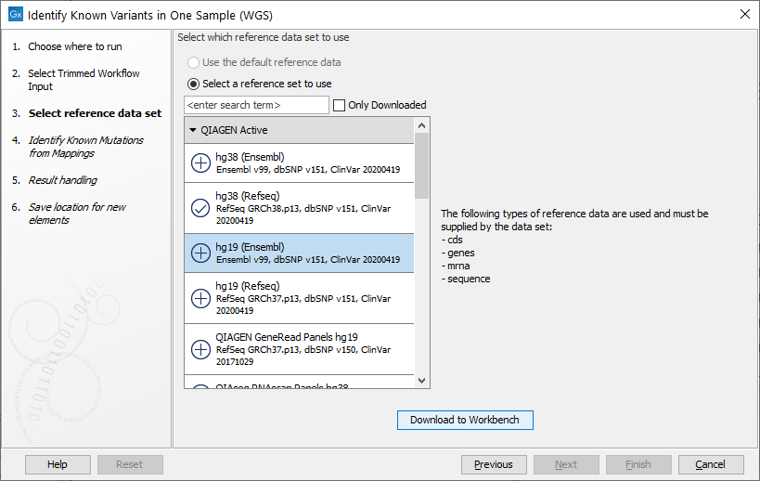
Task: Cancel the workflow wizard
Action: pos(710,464)
